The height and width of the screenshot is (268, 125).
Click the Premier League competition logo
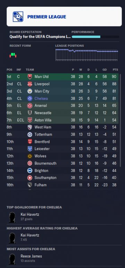tap(18, 17)
